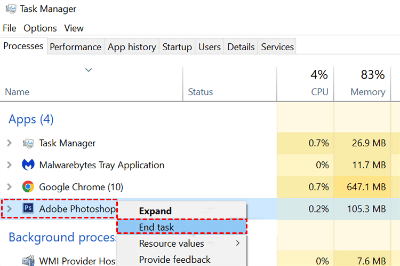
Task: Click the Google Chrome process icon
Action: (28, 187)
